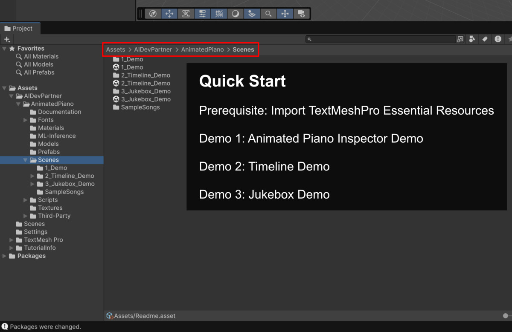Toggle the camera visibility overlay button
This screenshot has height=332, width=512.
coord(301,14)
